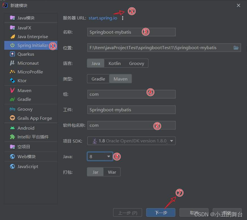This screenshot has height=220, width=247.
Task: Close the 新建模块 dialog
Action: pyautogui.click(x=239, y=5)
